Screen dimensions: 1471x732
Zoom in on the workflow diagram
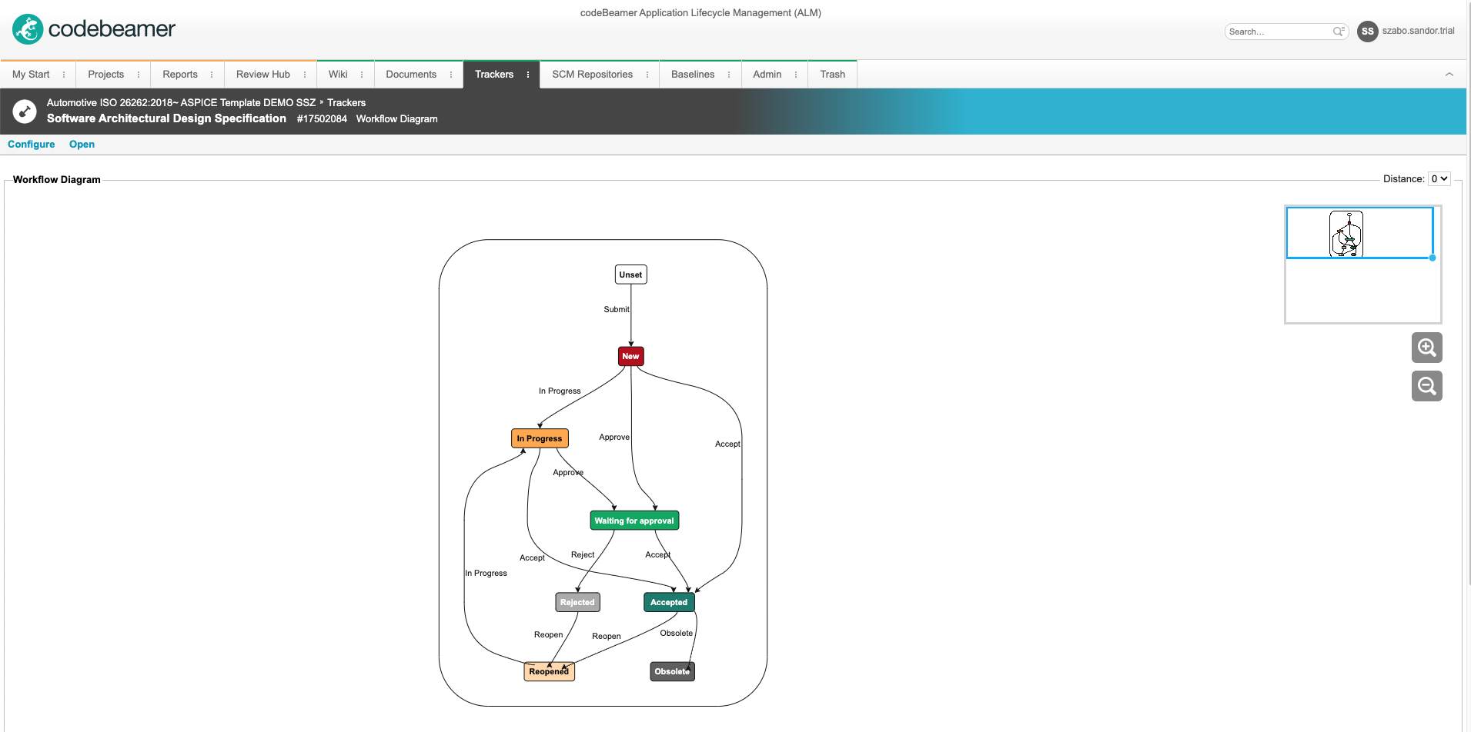click(x=1426, y=348)
